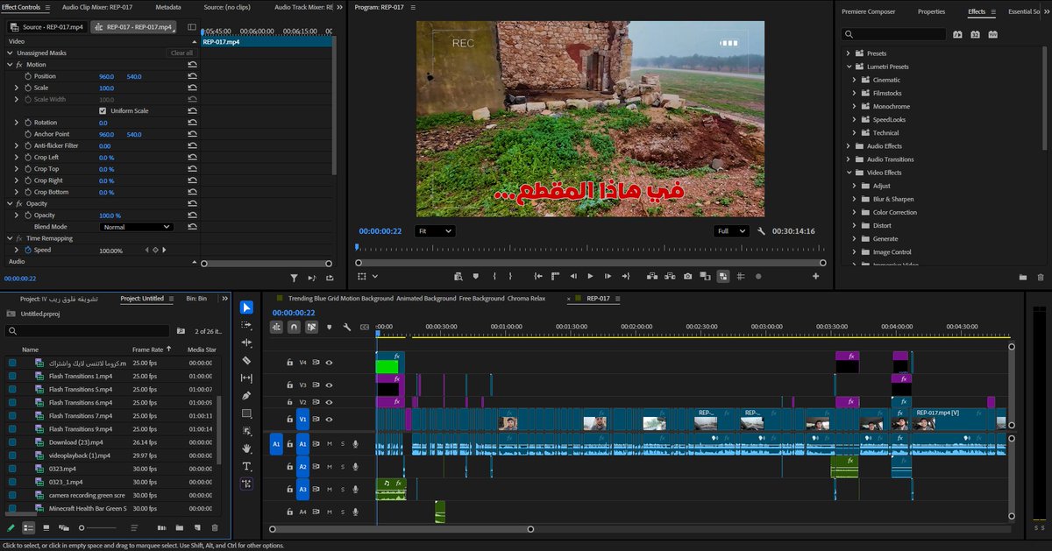Viewport: 1052px width, 551px height.
Task: Toggle V4 track visibility eye
Action: (x=330, y=362)
